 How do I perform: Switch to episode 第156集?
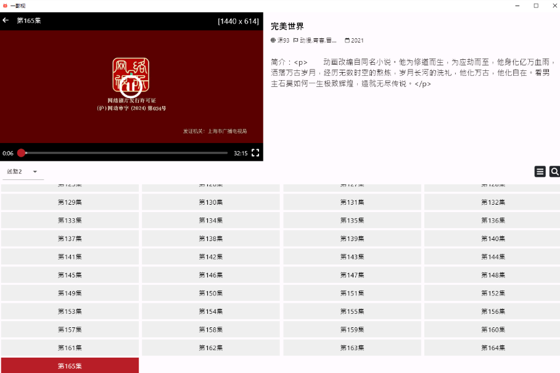coord(493,311)
